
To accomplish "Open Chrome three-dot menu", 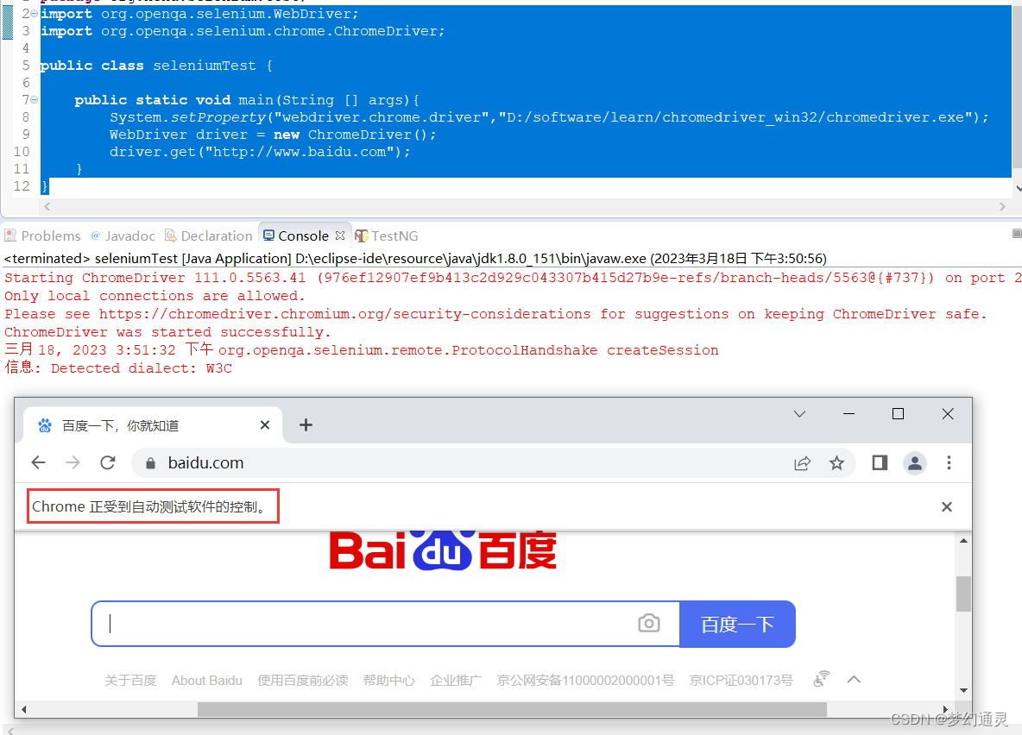I will tap(949, 462).
